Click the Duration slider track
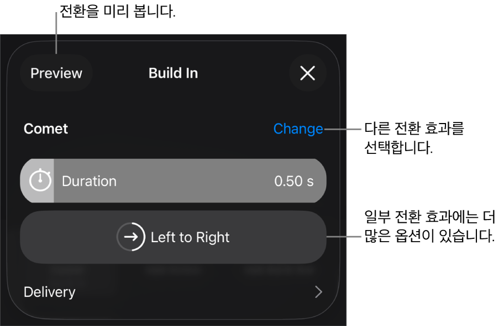Viewport: 504px width, 326px height. point(188,181)
